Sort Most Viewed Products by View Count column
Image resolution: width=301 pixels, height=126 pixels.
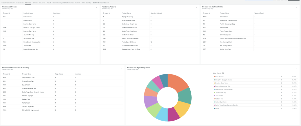click(57, 13)
